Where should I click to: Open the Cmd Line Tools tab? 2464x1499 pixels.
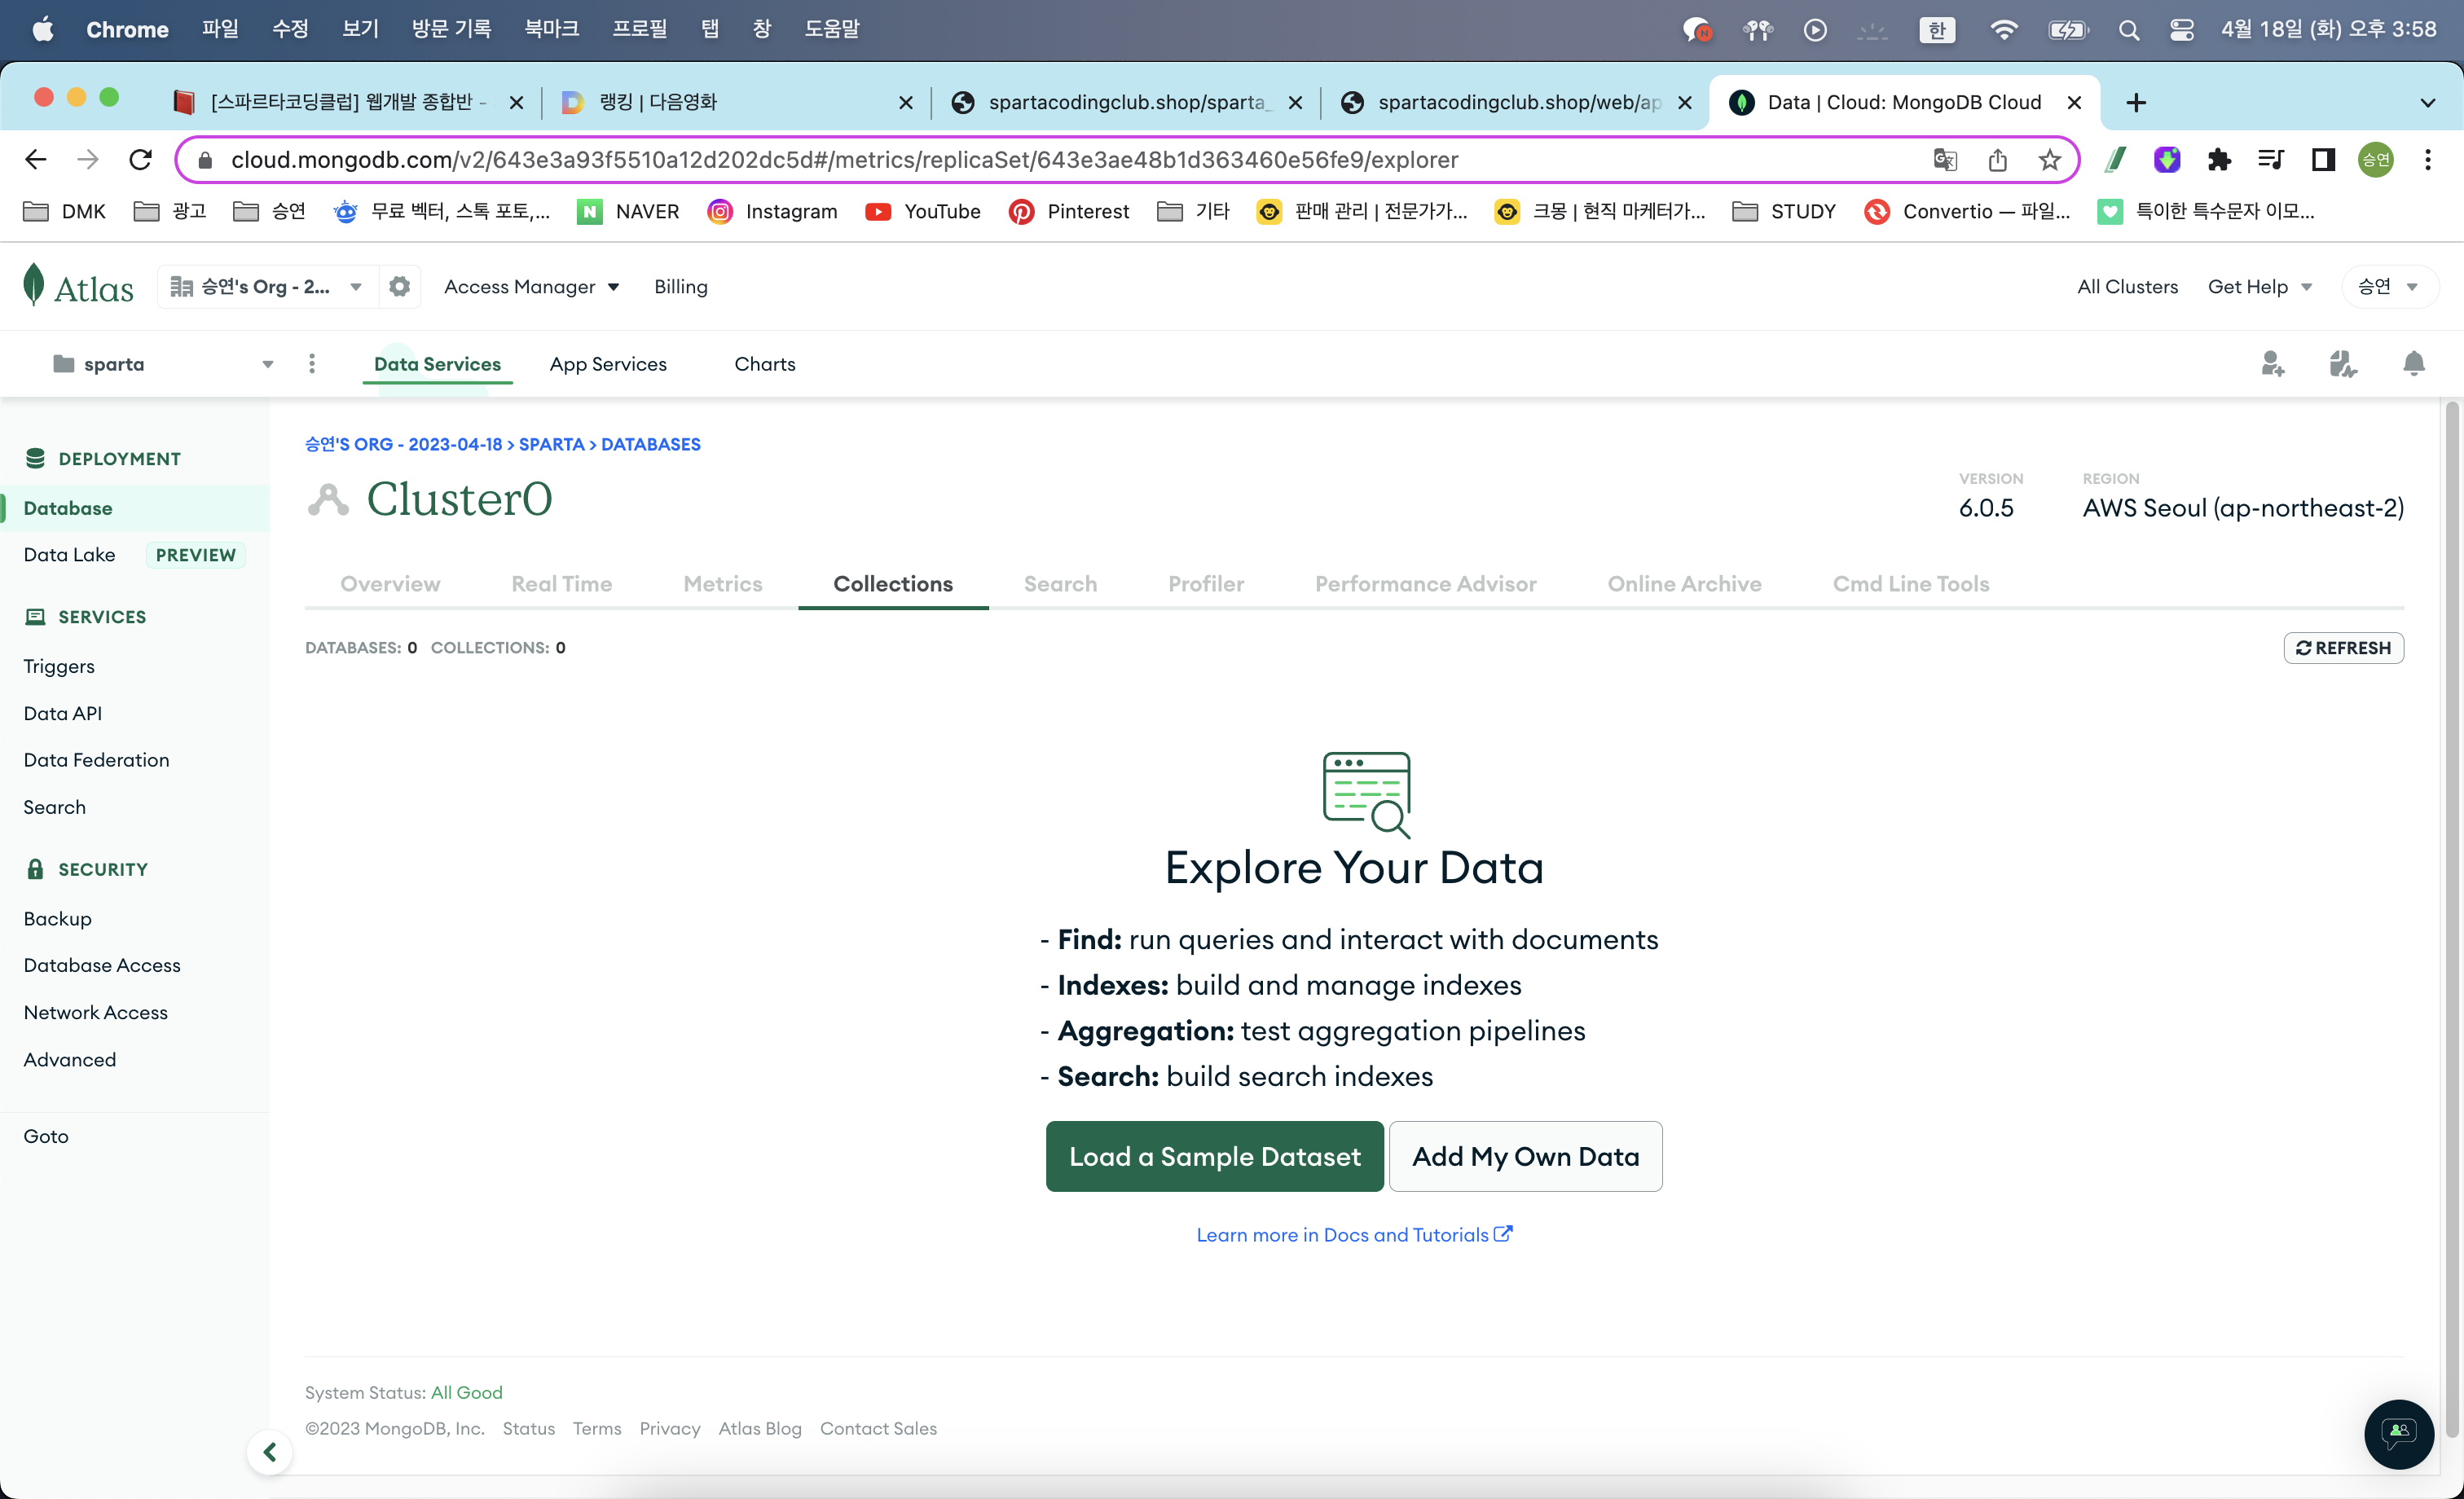pyautogui.click(x=1911, y=584)
